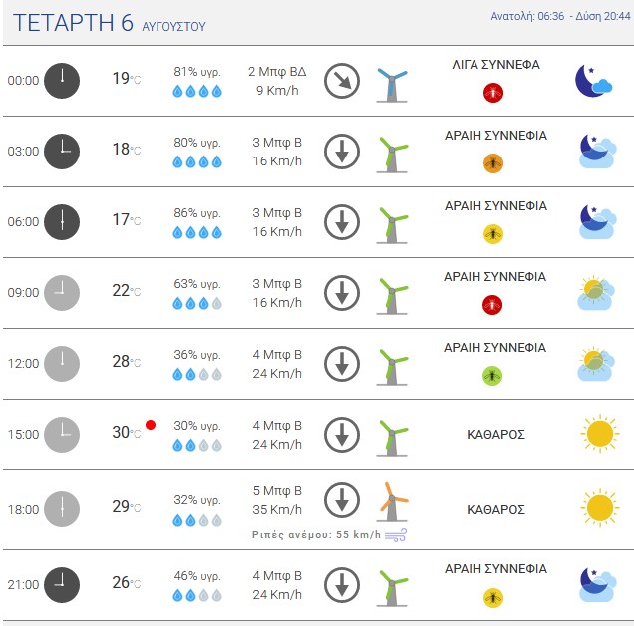Click the green mosquito icon at 12:00
Viewport: 634px width, 626px height.
coord(492,376)
